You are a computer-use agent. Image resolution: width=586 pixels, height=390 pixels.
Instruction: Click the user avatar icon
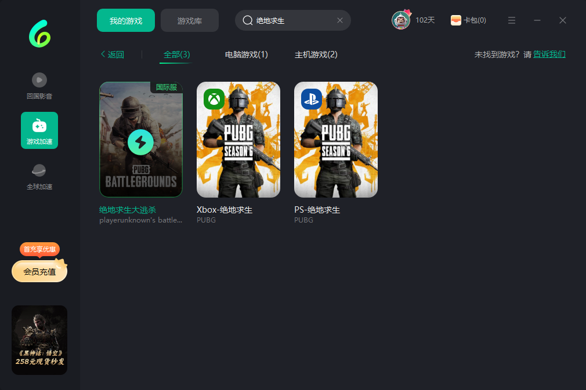click(x=400, y=20)
